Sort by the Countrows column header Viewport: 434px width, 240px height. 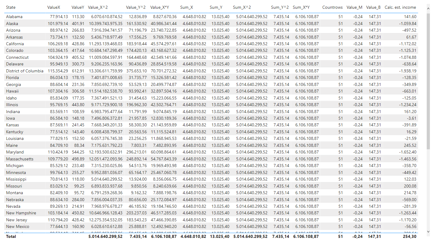coord(332,7)
